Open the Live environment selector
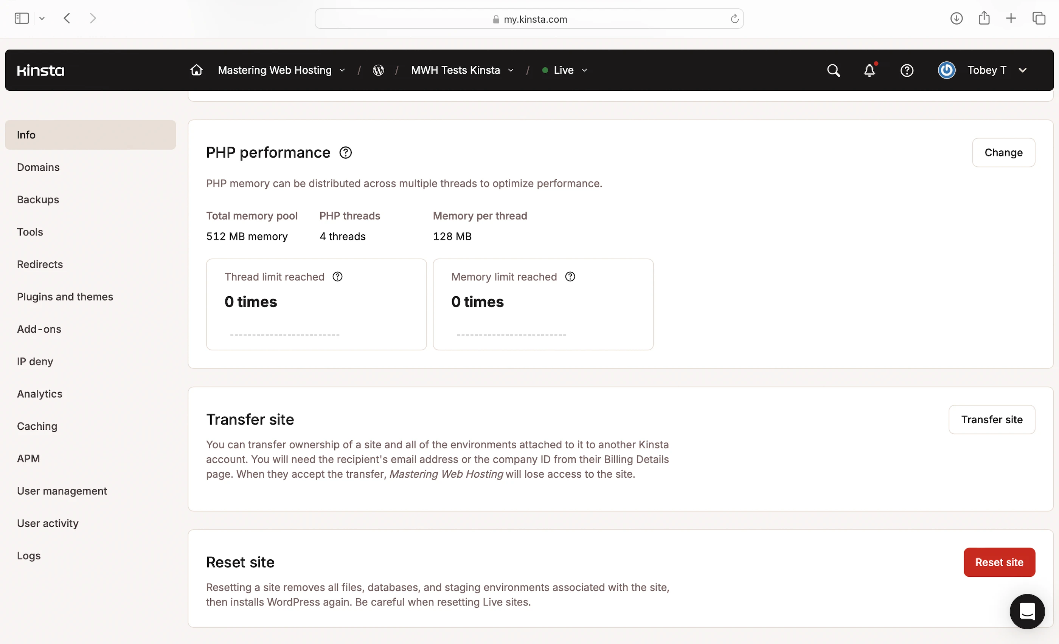1059x644 pixels. click(x=564, y=70)
